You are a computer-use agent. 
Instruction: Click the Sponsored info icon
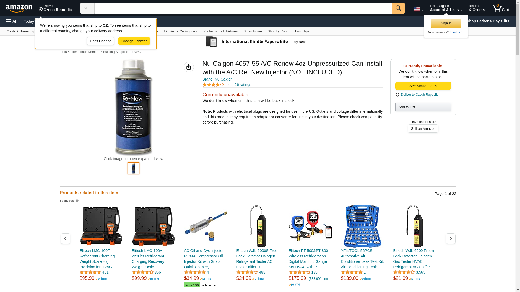(x=77, y=201)
